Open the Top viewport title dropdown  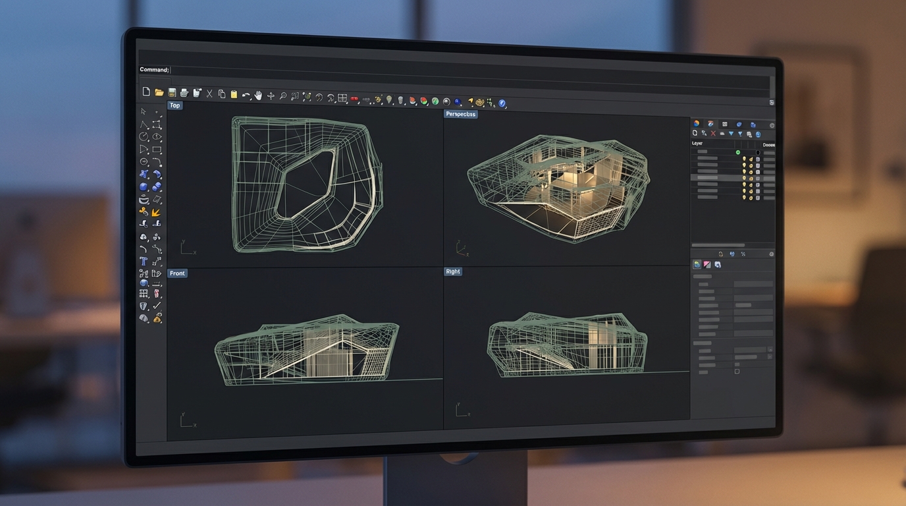(174, 105)
